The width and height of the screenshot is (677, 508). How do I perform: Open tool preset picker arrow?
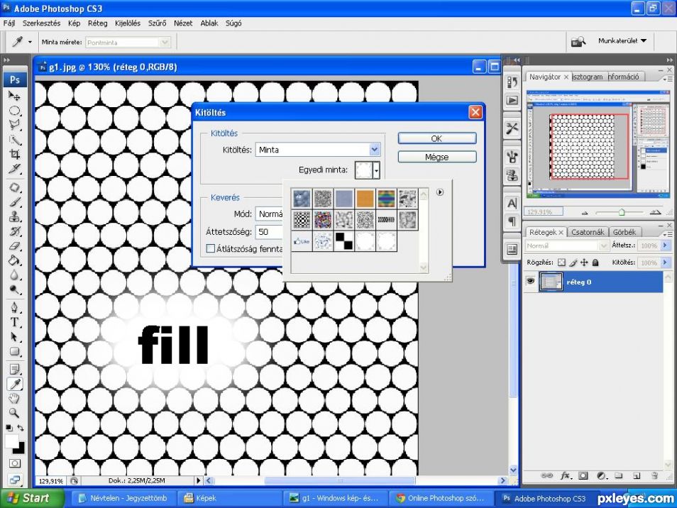pos(30,43)
